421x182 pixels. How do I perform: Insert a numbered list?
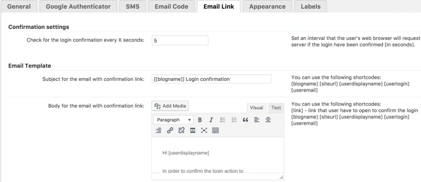[234, 120]
